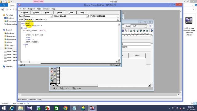Expand the PUSH_BUTTON4 item dropdown
The width and height of the screenshot is (197, 111).
pyautogui.click(x=118, y=16)
